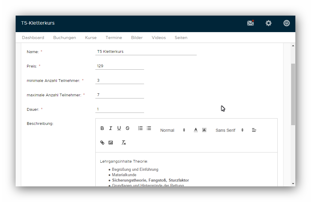Image resolution: width=311 pixels, height=202 pixels.
Task: Toggle strikethrough formatting in editor
Action: [x=128, y=128]
